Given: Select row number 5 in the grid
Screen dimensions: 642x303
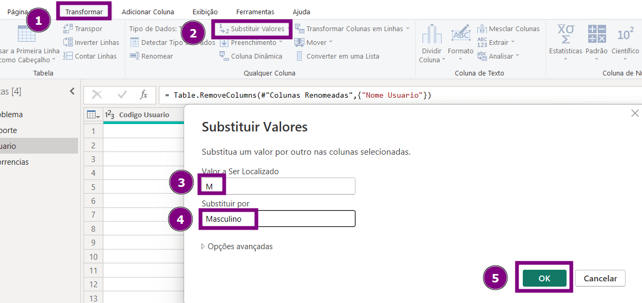Looking at the screenshot, I should pos(93,187).
